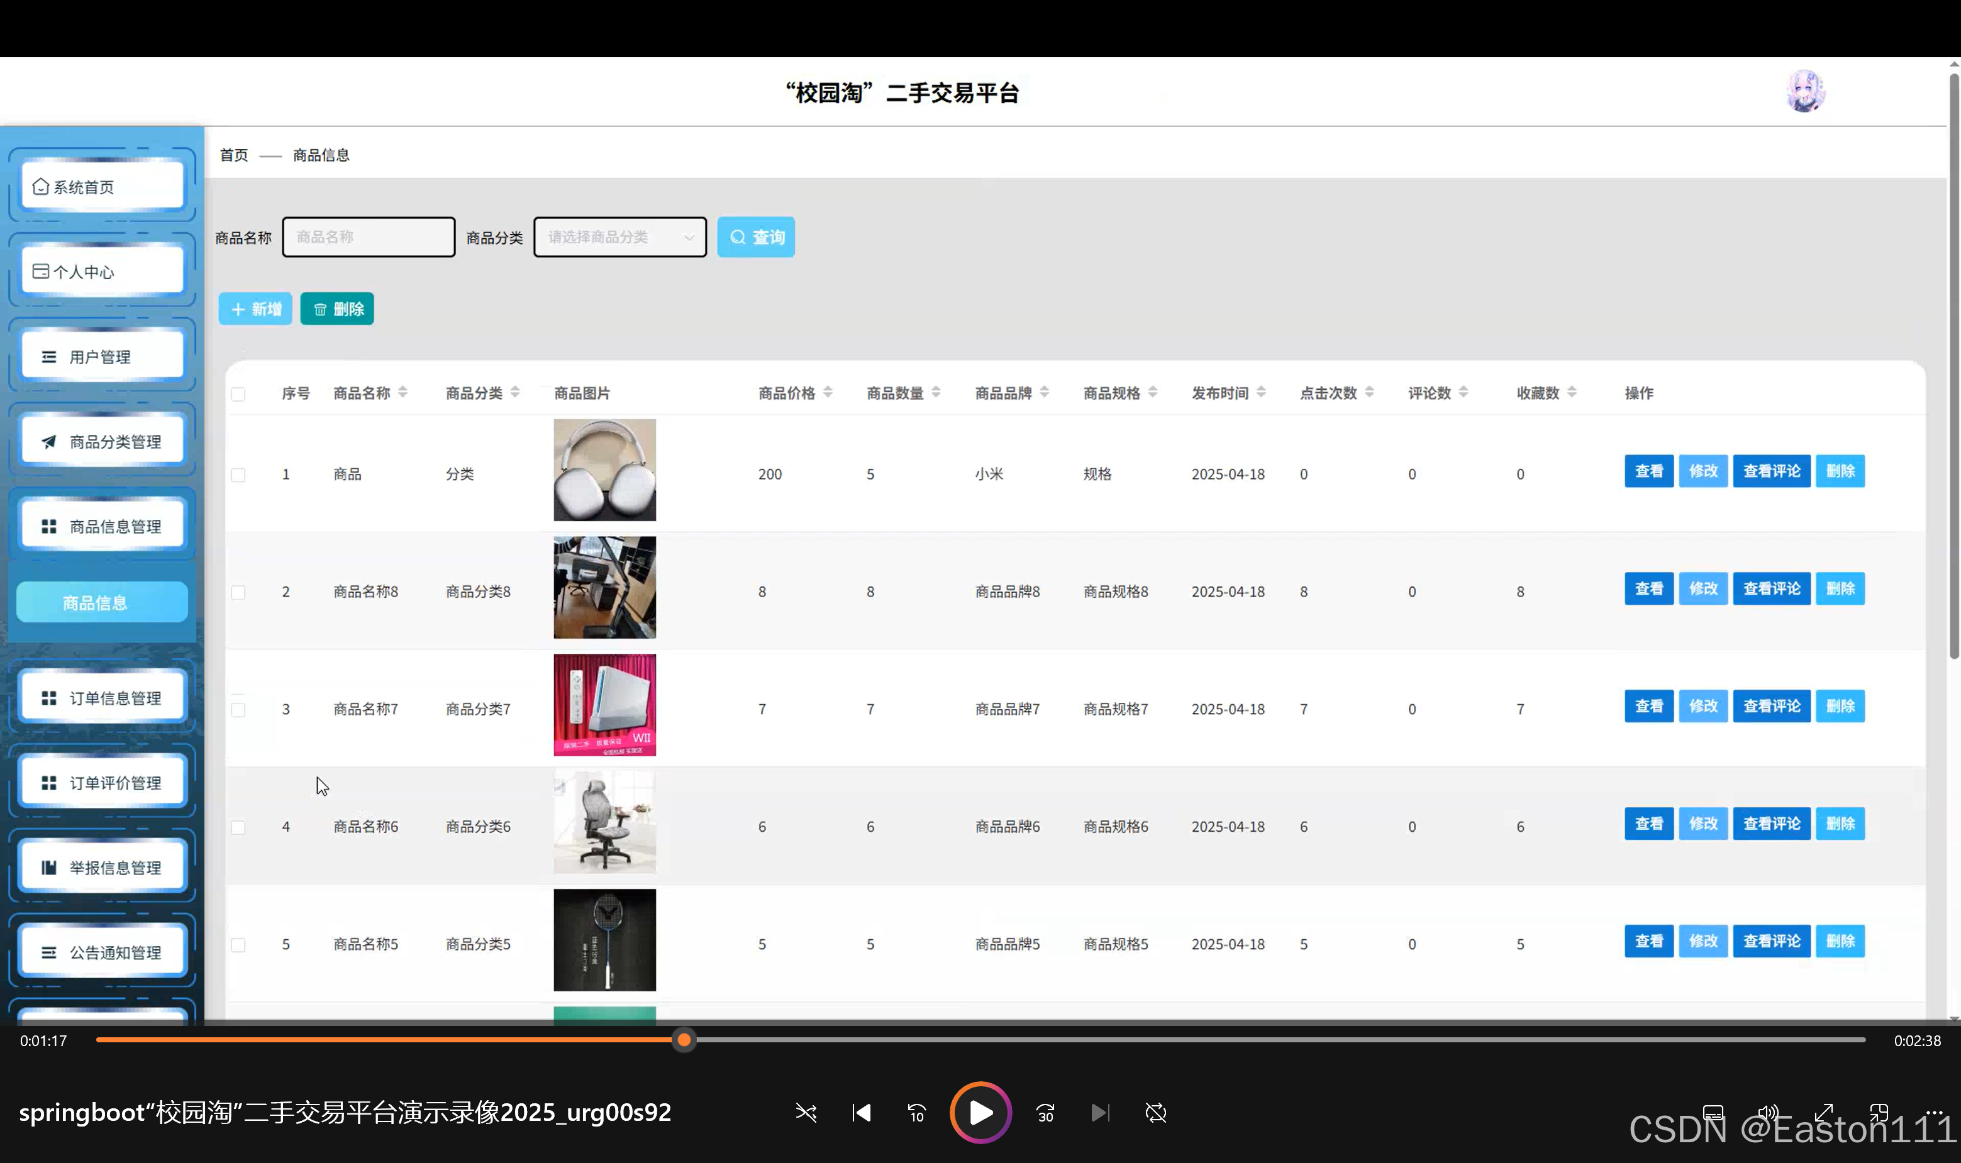Click the page vertical scrollbar on the right
This screenshot has width=1961, height=1163.
(x=1954, y=366)
